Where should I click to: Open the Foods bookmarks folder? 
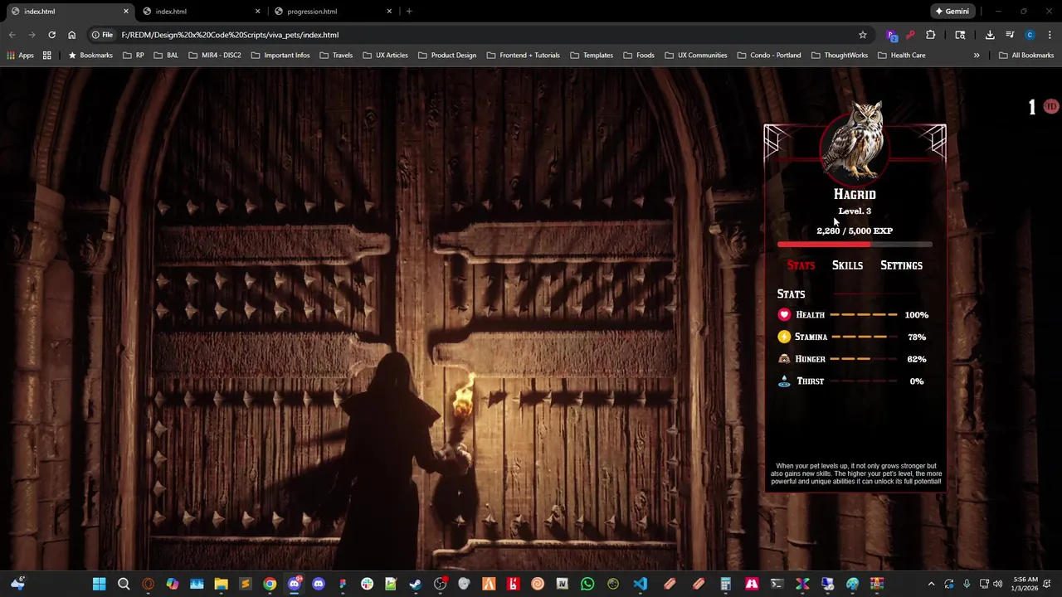638,56
